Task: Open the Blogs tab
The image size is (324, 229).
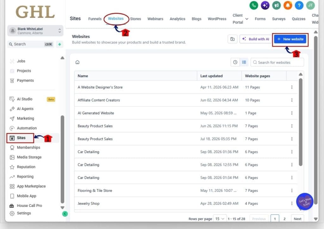Action: coord(196,19)
